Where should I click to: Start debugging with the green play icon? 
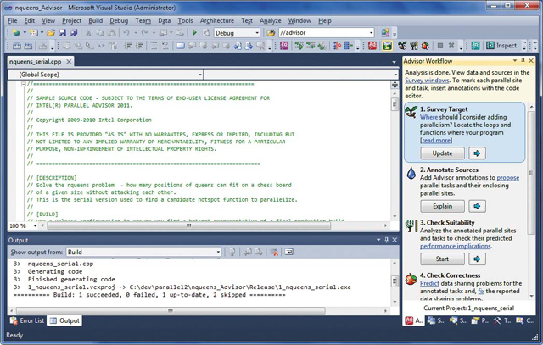coord(194,33)
